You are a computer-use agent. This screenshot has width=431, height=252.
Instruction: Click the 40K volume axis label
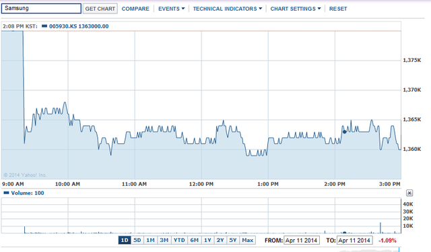408,204
